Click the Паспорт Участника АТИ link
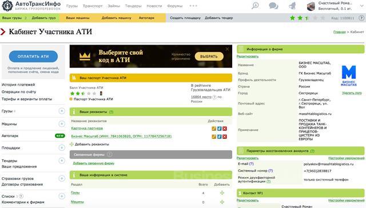Image resolution: width=366 pixels, height=208 pixels. tap(93, 99)
